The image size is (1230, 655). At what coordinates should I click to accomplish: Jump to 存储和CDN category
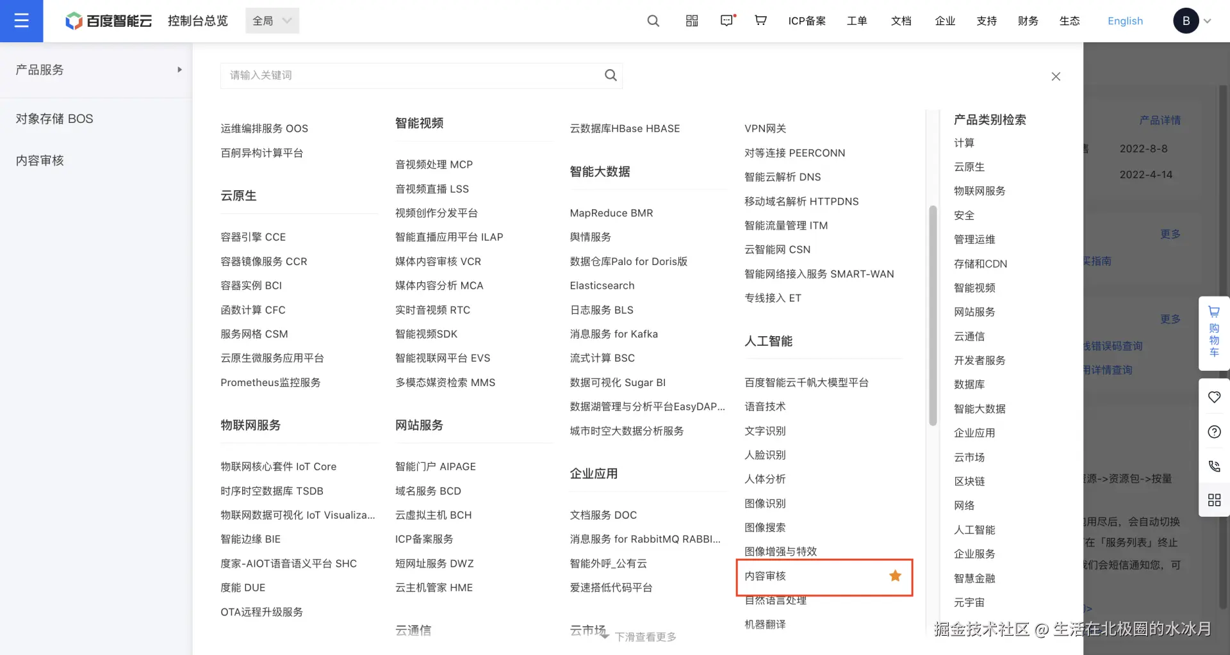980,264
